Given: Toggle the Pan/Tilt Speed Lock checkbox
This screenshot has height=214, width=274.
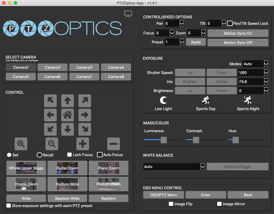Looking at the screenshot, I should point(230,23).
